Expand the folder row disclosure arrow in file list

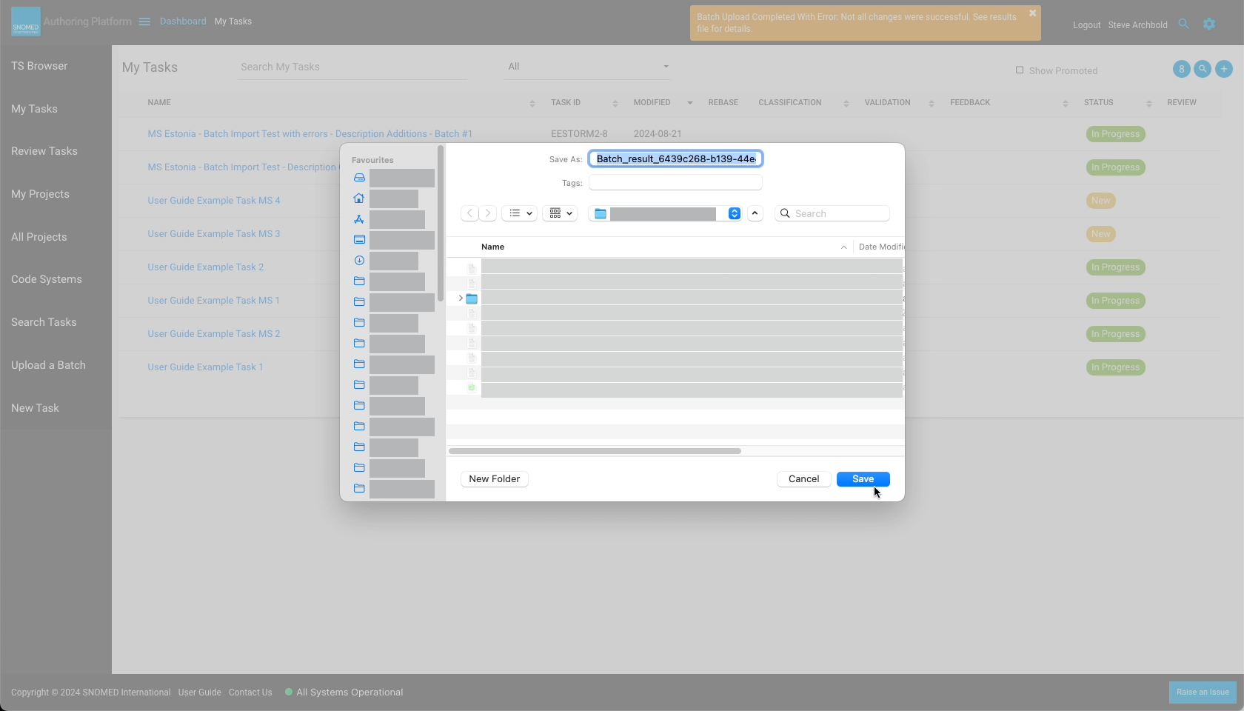(x=461, y=298)
